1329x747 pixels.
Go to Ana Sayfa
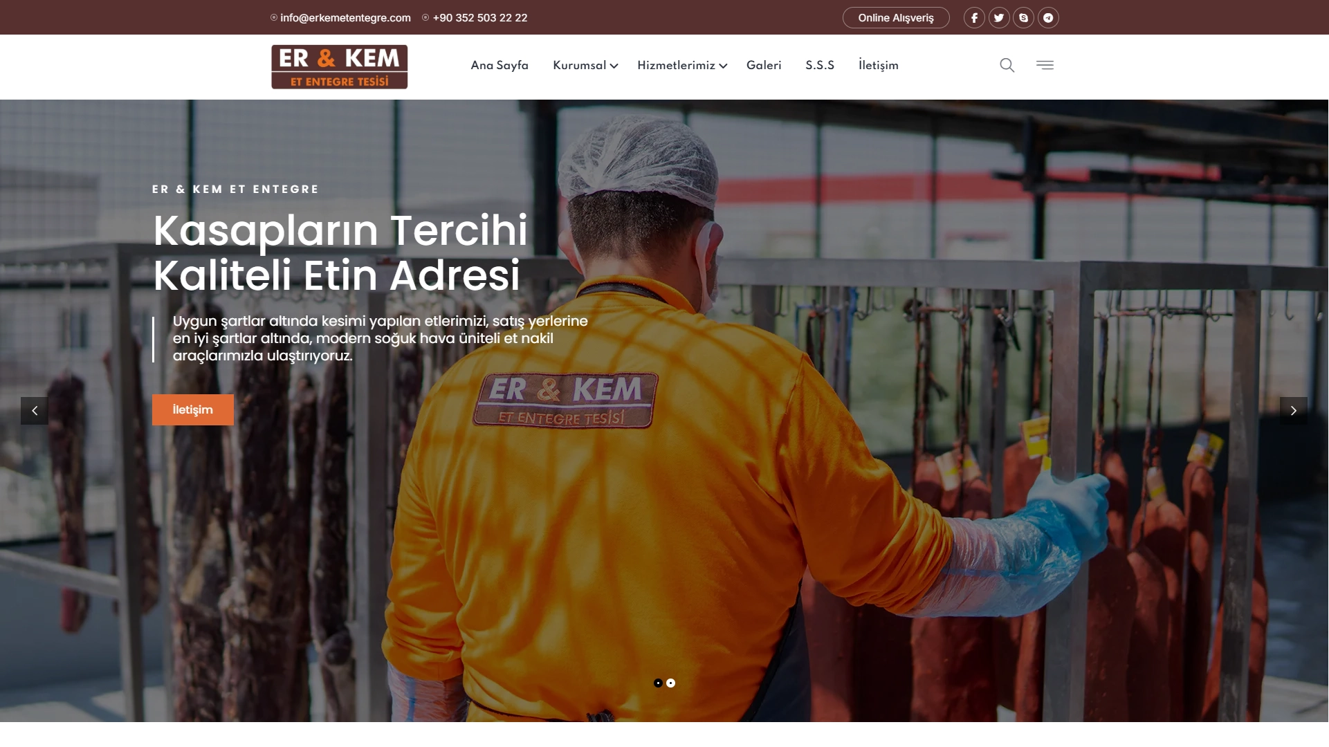click(x=499, y=66)
